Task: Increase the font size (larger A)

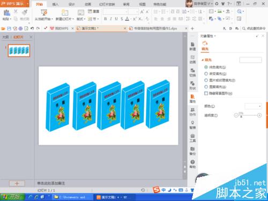Action: 142,12
